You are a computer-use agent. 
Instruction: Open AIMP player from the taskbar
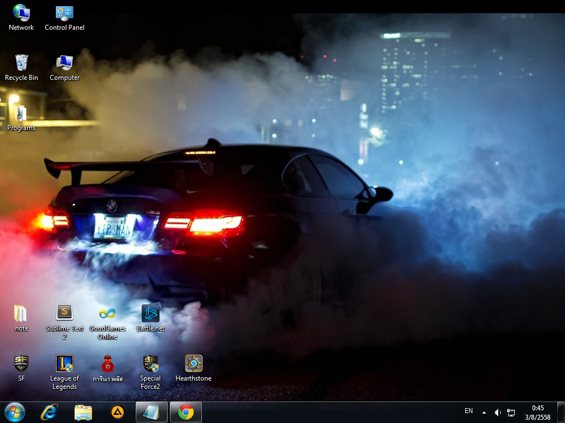(118, 412)
